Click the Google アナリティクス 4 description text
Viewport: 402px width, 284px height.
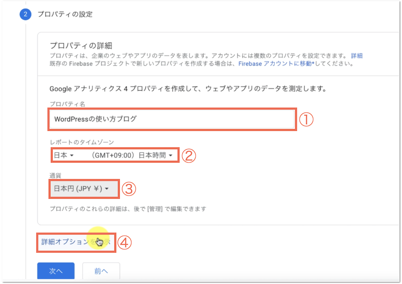pyautogui.click(x=188, y=89)
